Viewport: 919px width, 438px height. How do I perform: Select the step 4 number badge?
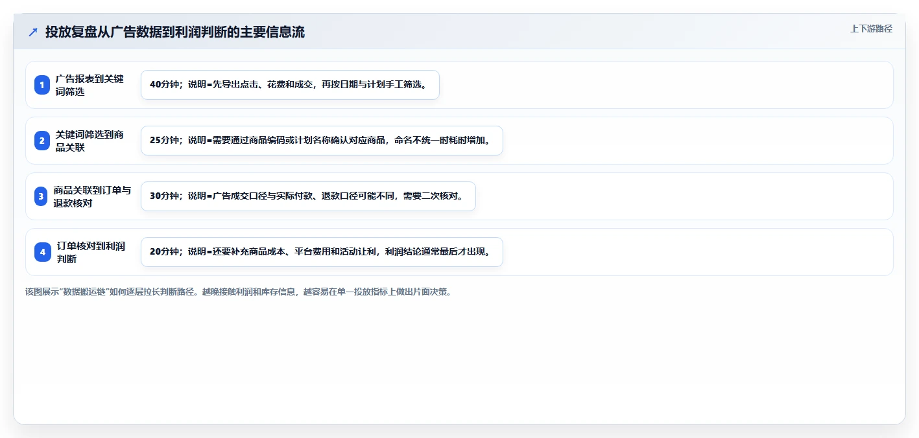42,252
